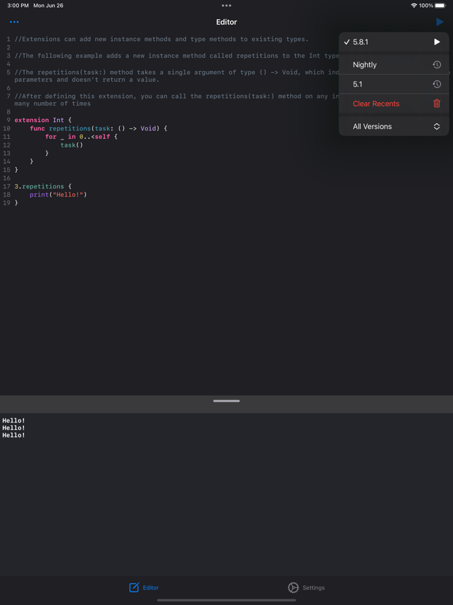
Task: Click the Settings gear icon
Action: (293, 587)
